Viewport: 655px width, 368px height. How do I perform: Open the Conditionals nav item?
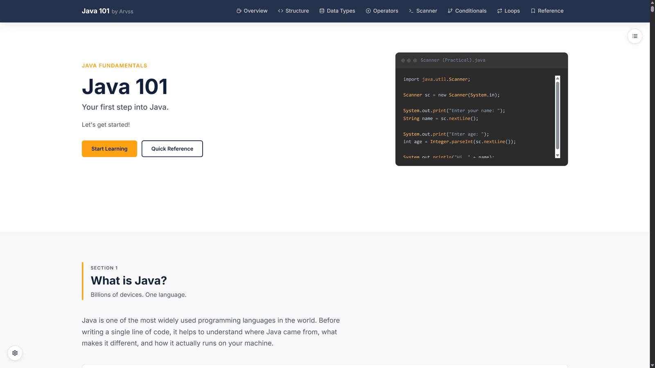(x=467, y=11)
